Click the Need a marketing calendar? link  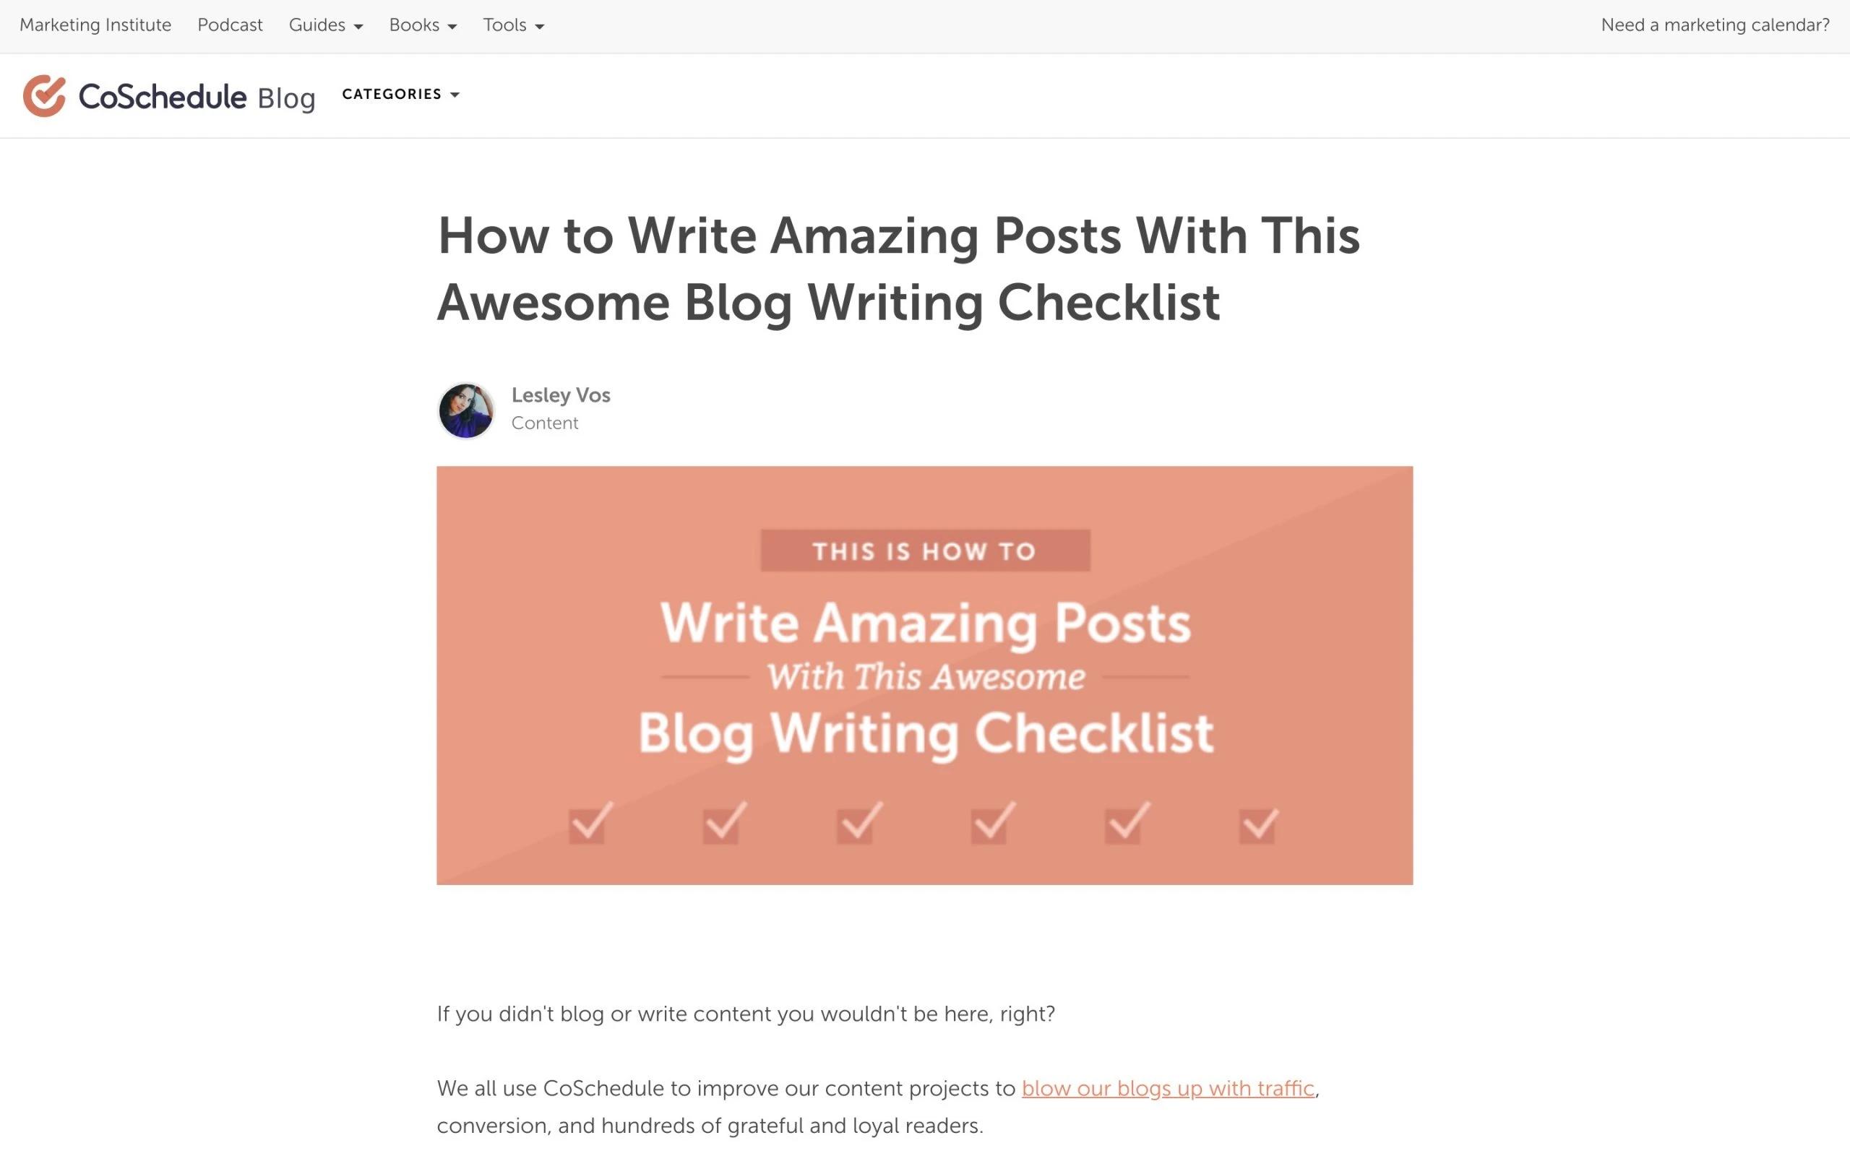click(x=1716, y=24)
